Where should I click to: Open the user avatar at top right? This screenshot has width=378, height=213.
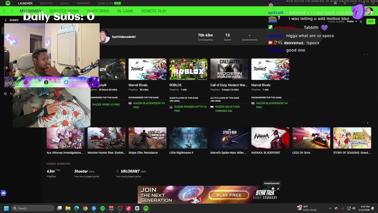[369, 11]
